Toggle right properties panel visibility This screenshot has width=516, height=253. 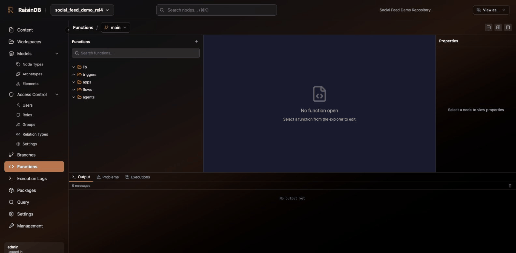(x=498, y=28)
